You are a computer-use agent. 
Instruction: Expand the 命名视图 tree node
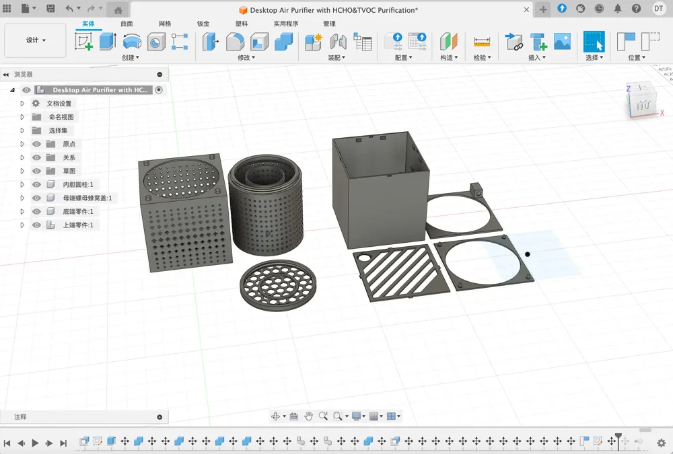[x=22, y=117]
